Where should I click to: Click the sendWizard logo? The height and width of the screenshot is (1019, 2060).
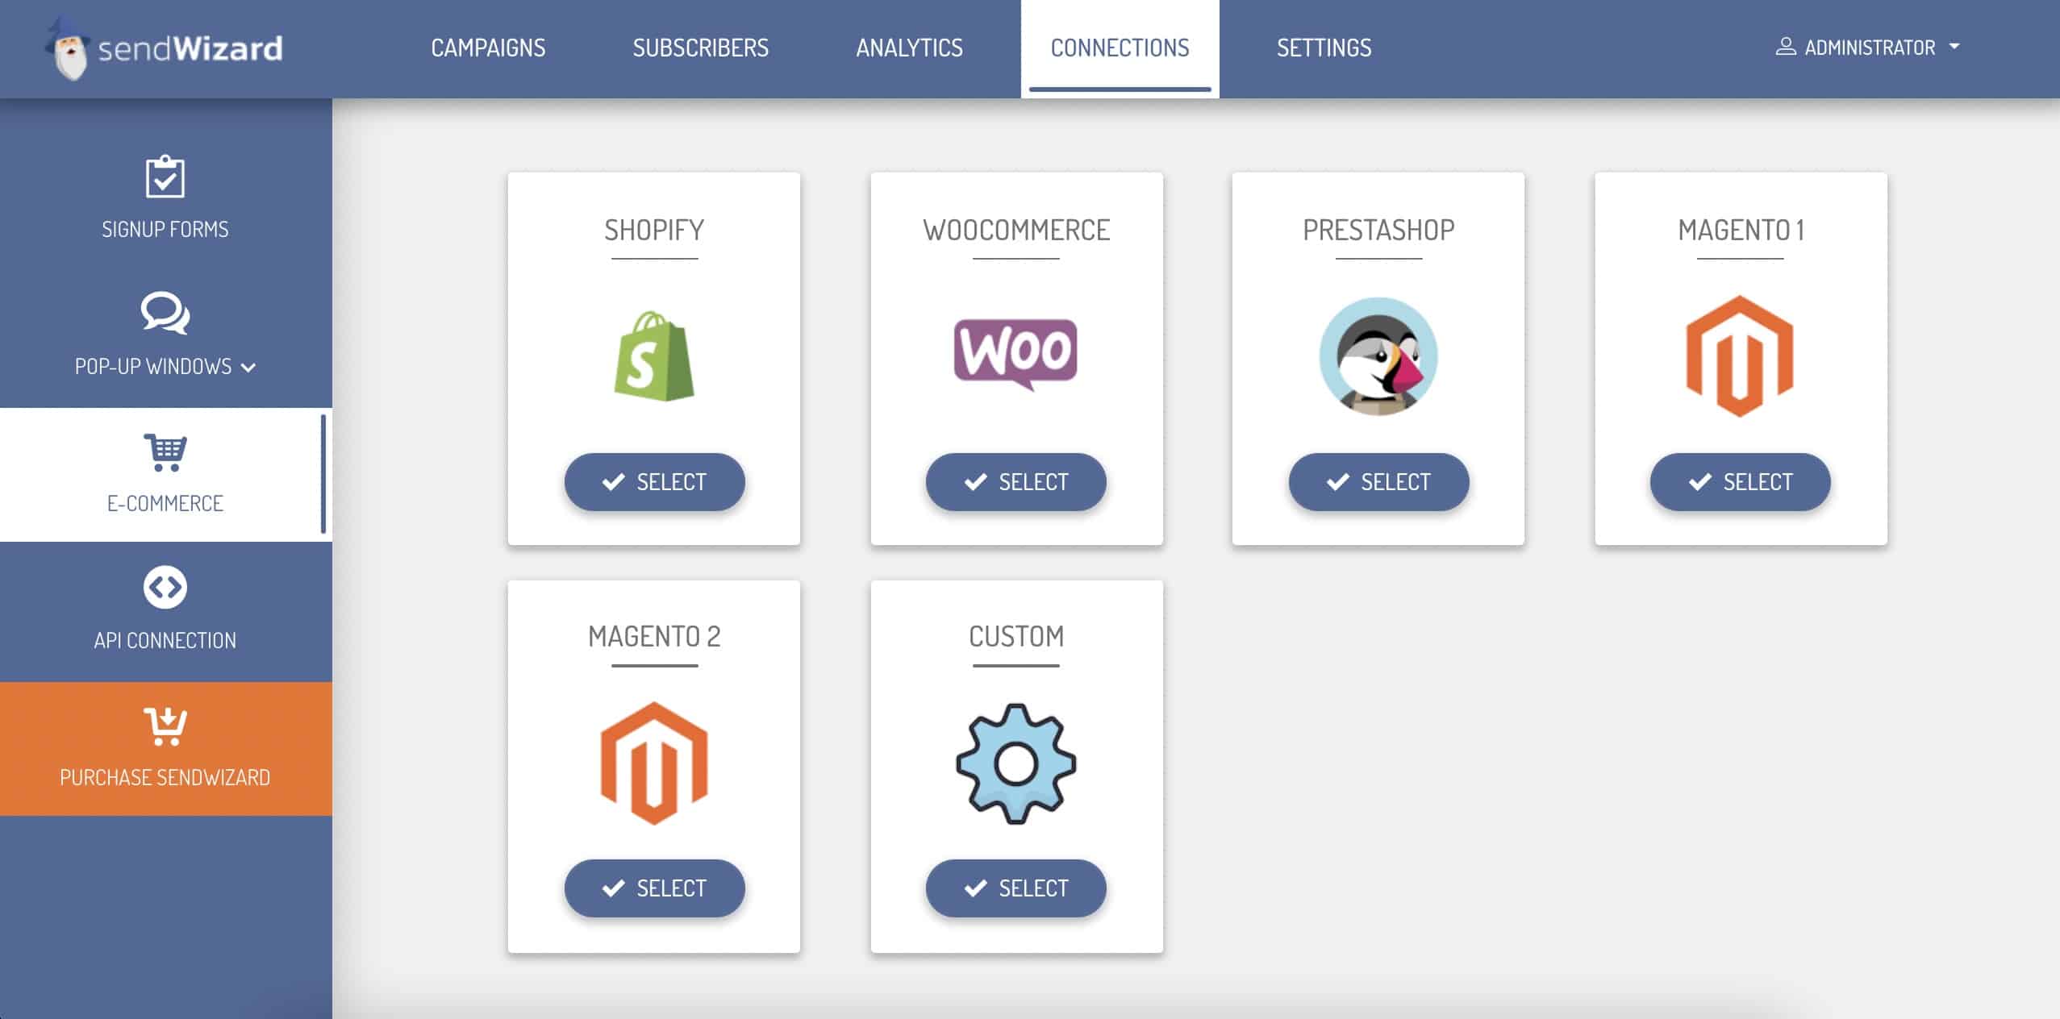164,48
